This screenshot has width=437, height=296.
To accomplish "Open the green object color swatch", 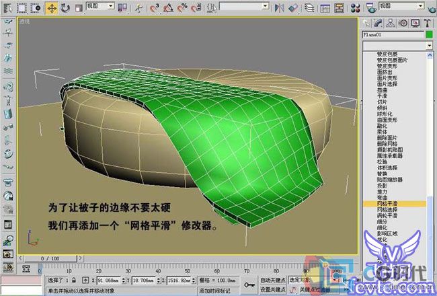I will tap(429, 35).
